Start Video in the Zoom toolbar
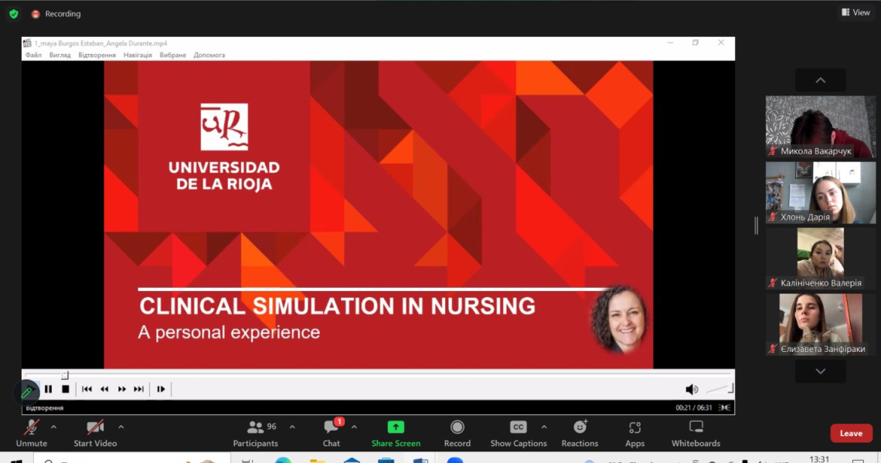Screen dimensions: 881x463 point(95,434)
